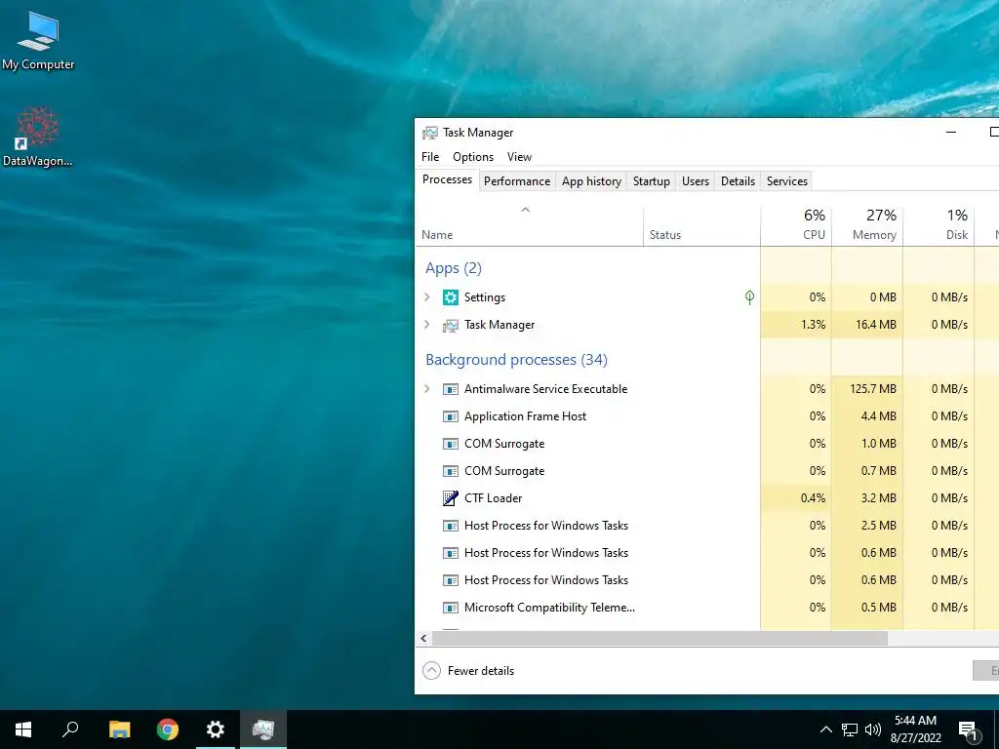
Task: Click the Antimalware Service Executable icon
Action: tap(451, 389)
